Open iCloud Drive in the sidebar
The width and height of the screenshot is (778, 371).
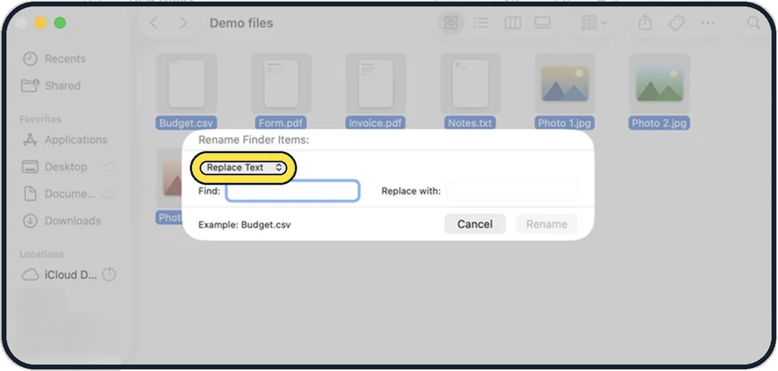[x=59, y=275]
